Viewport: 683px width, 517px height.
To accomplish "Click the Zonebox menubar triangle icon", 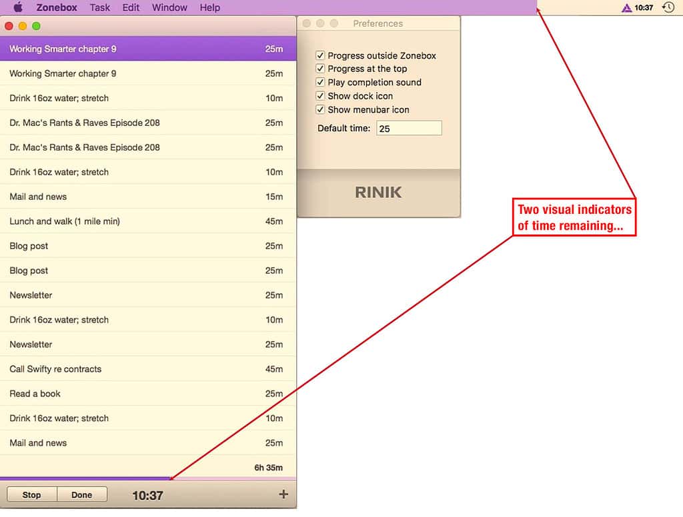I will click(626, 7).
